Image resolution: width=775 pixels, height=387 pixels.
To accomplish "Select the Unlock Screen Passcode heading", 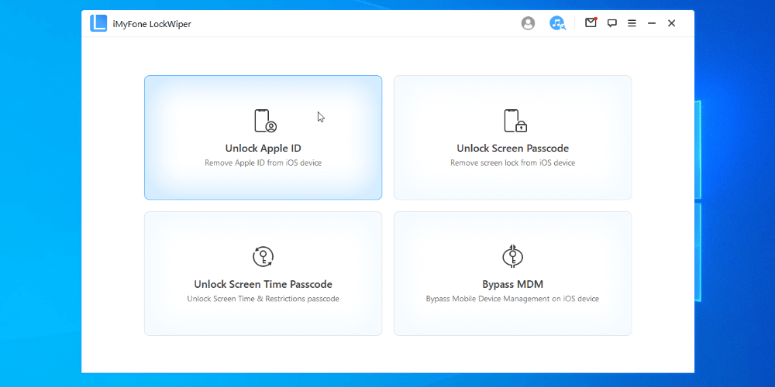I will pos(512,148).
